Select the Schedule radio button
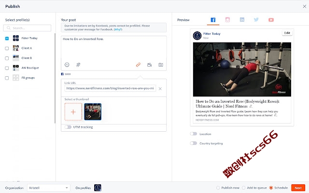 (271, 188)
